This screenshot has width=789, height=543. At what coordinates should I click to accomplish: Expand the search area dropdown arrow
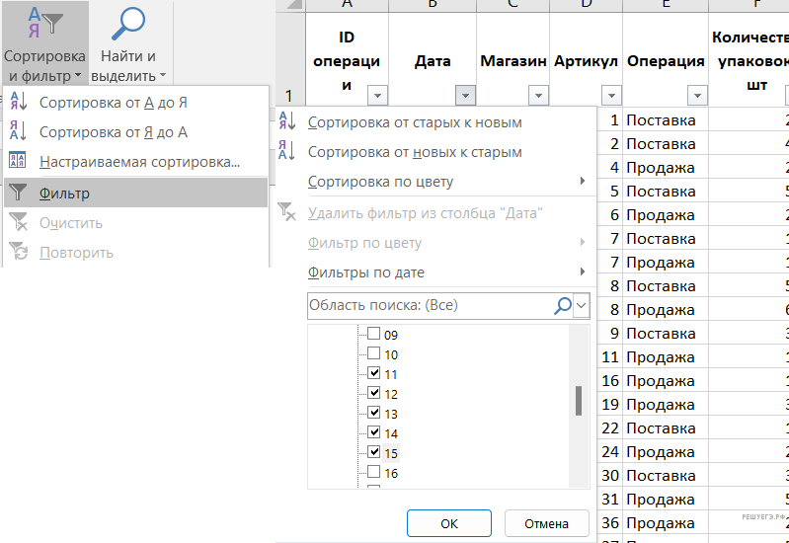(x=582, y=306)
